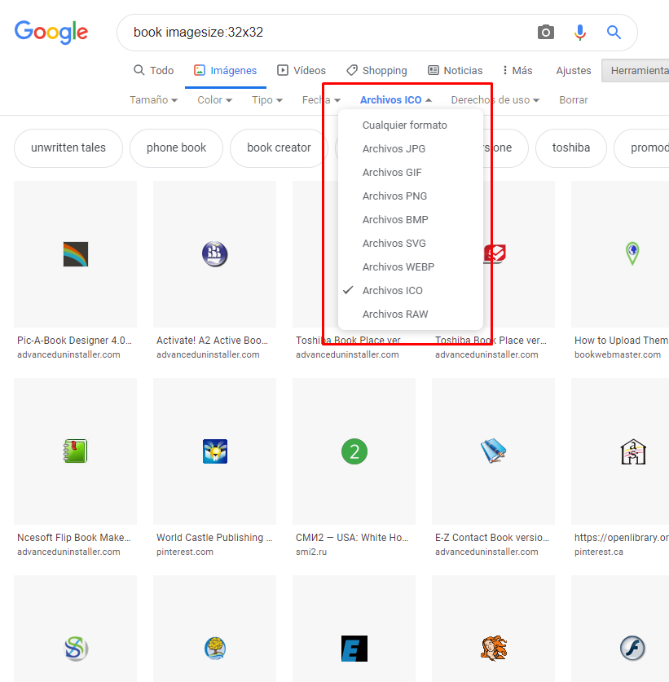Choose Cualquier formato option
The height and width of the screenshot is (682, 669).
[x=410, y=125]
